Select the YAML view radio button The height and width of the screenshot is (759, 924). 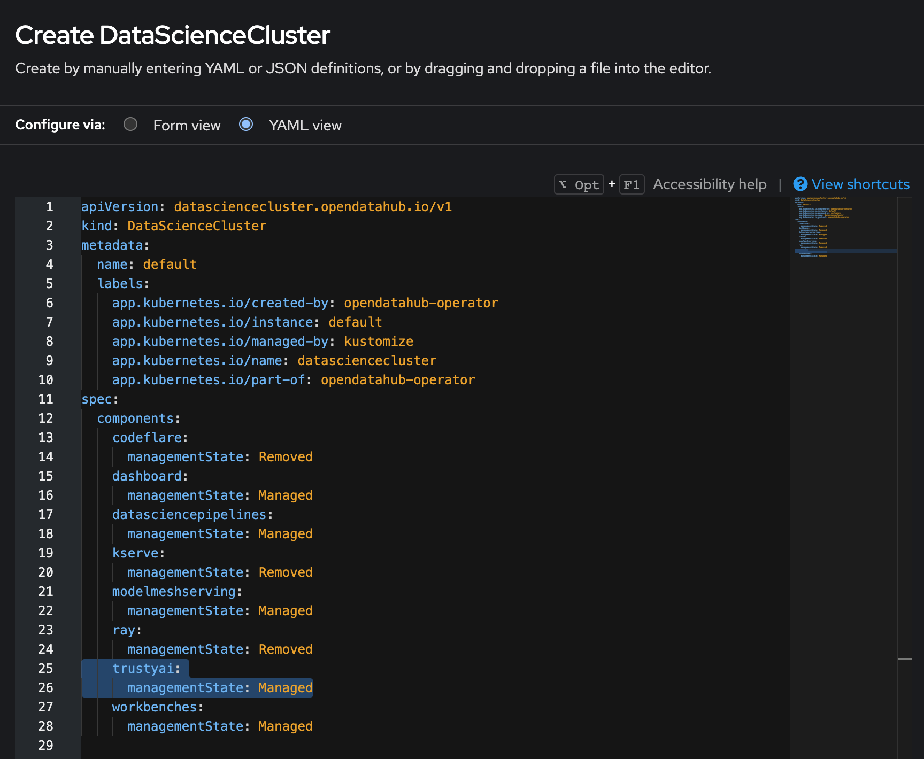tap(246, 125)
